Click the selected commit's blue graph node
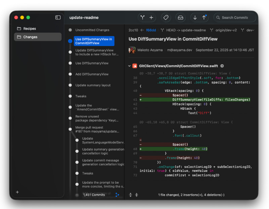 pyautogui.click(x=70, y=41)
